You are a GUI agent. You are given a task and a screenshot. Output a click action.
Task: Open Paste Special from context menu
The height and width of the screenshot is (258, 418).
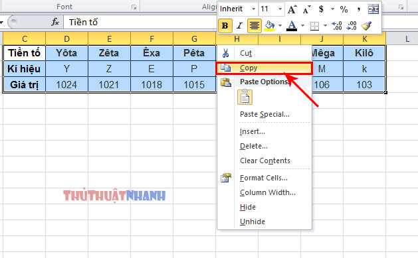click(264, 114)
